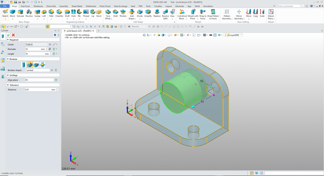Switch to the Wireframe tab

pyautogui.click(x=38, y=6)
